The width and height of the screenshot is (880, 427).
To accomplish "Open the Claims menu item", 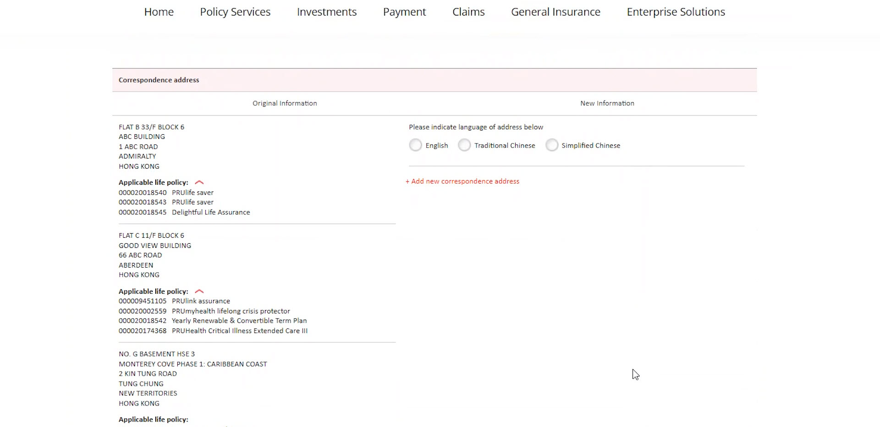I will (x=468, y=12).
